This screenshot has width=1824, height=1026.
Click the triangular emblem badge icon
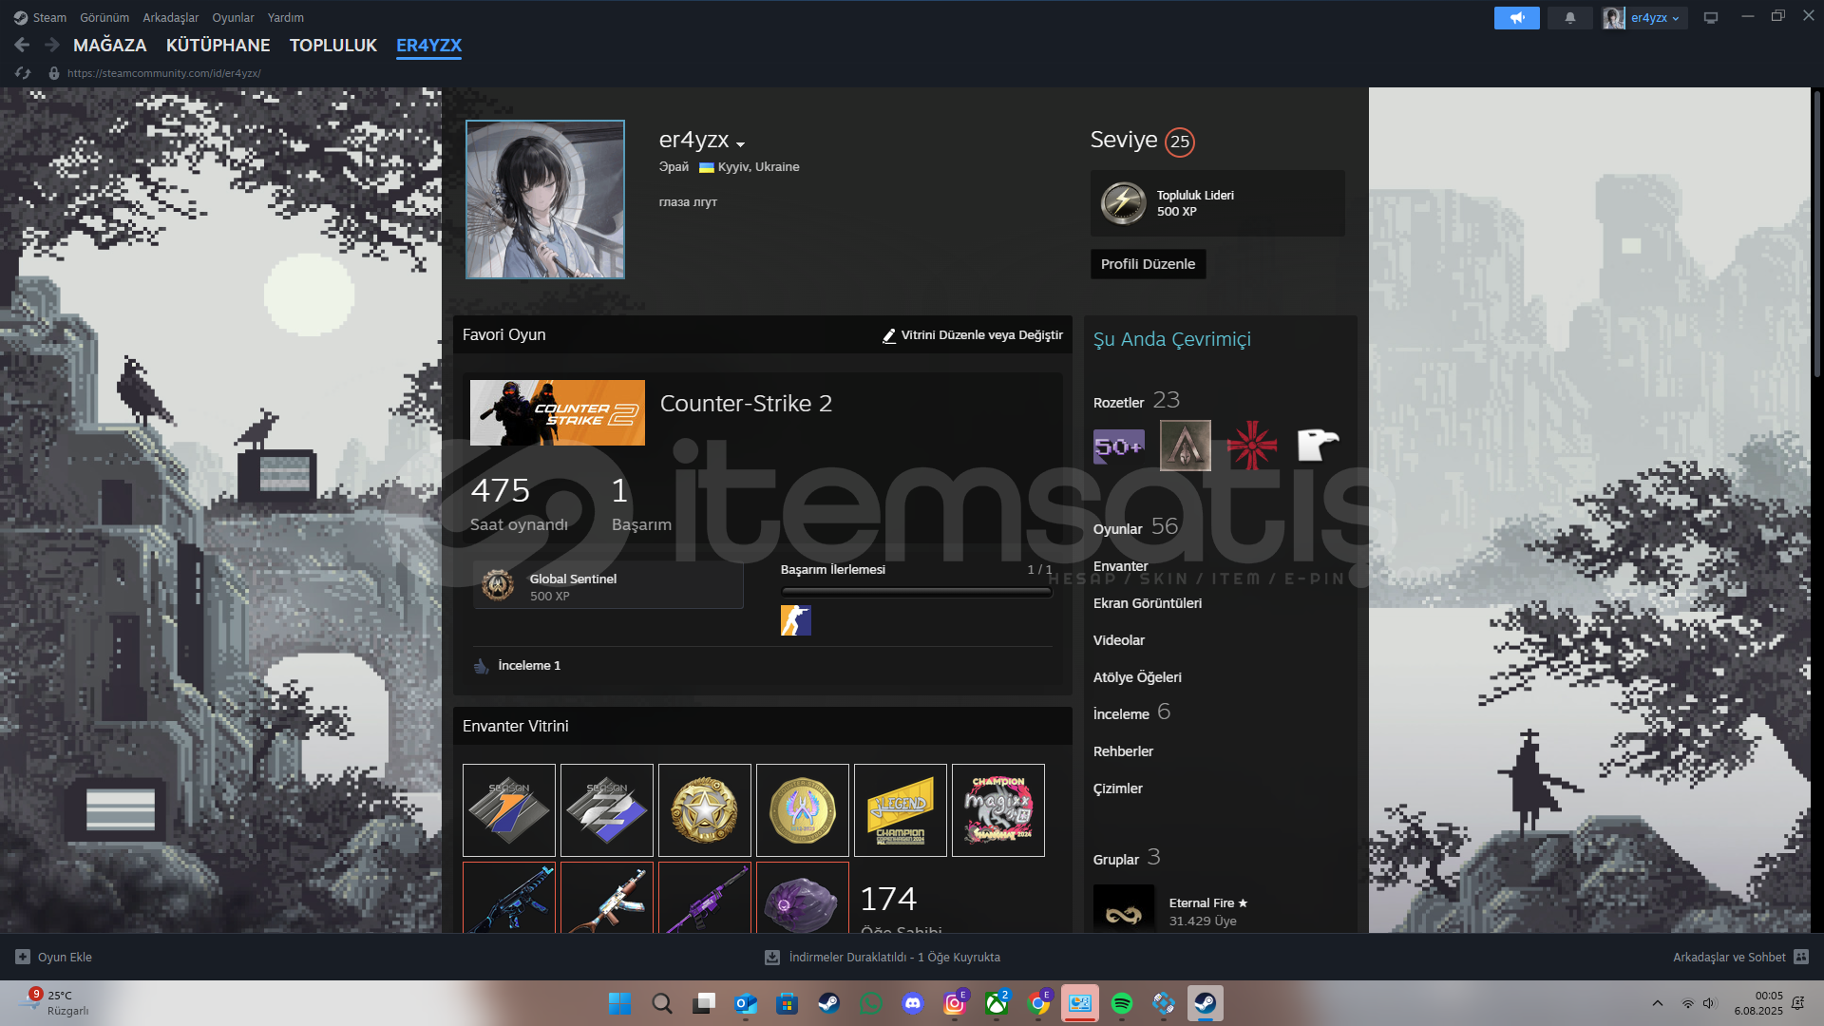(x=1186, y=446)
